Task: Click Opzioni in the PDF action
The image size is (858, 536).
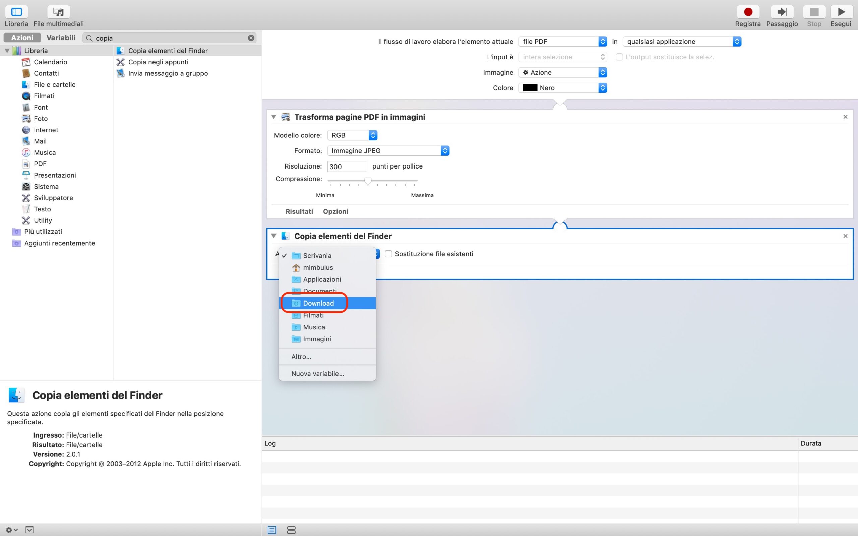Action: [335, 211]
